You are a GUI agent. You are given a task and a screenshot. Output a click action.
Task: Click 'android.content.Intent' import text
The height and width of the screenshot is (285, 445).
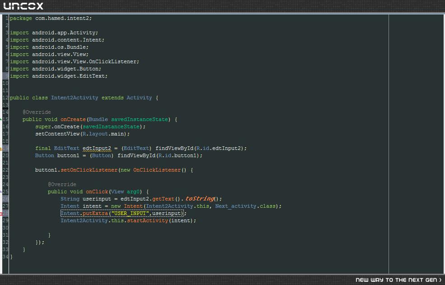pos(67,40)
